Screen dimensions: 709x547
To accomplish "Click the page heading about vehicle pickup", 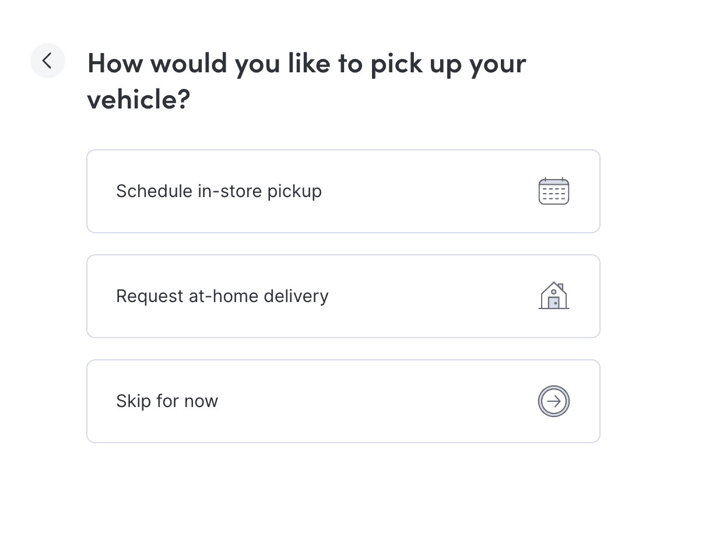I will [307, 81].
